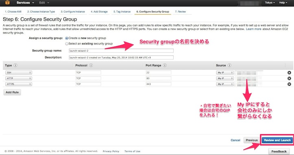Click the AWS console cube logo
The image size is (294, 155).
pos(7,2)
